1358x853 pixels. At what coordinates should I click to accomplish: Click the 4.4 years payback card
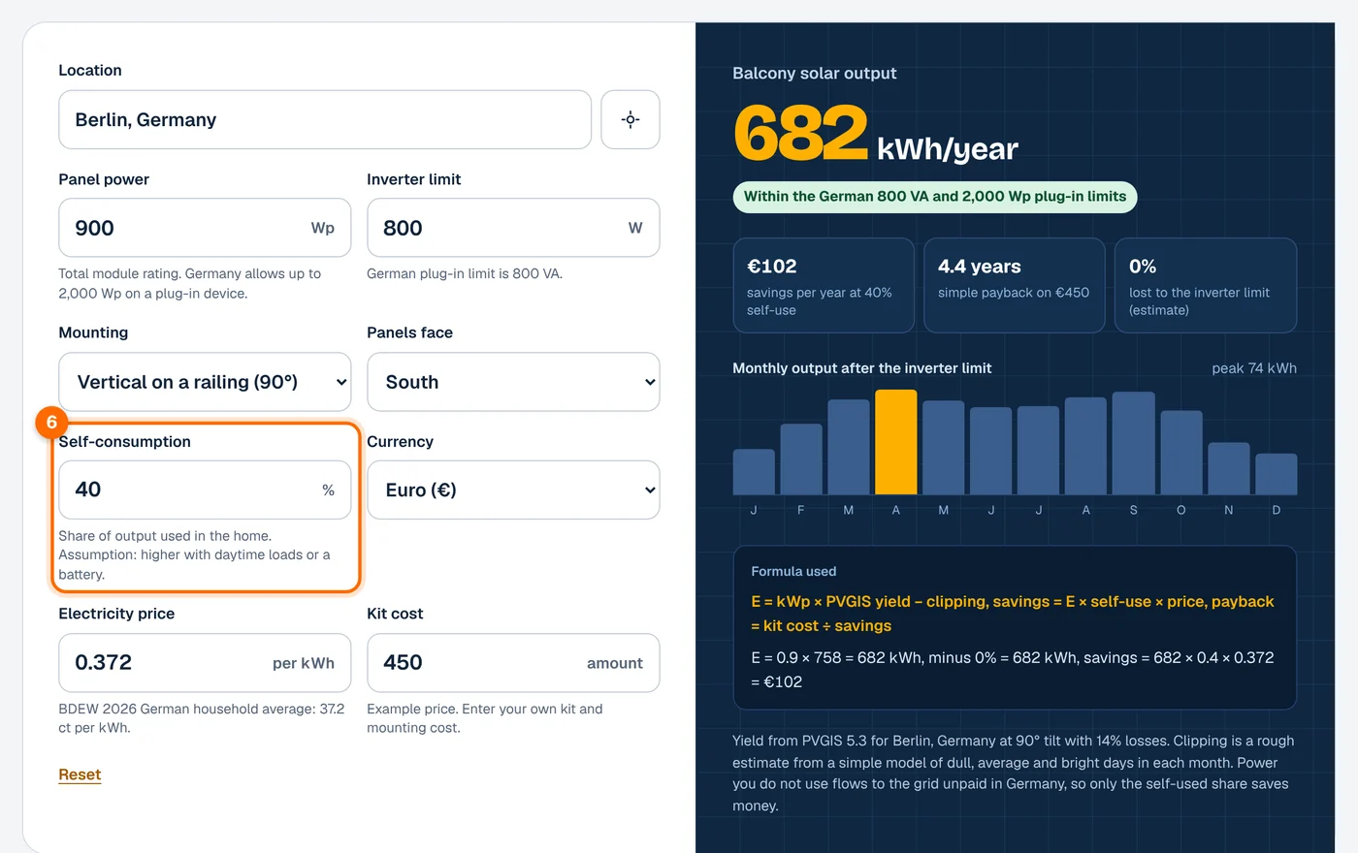pos(1014,286)
